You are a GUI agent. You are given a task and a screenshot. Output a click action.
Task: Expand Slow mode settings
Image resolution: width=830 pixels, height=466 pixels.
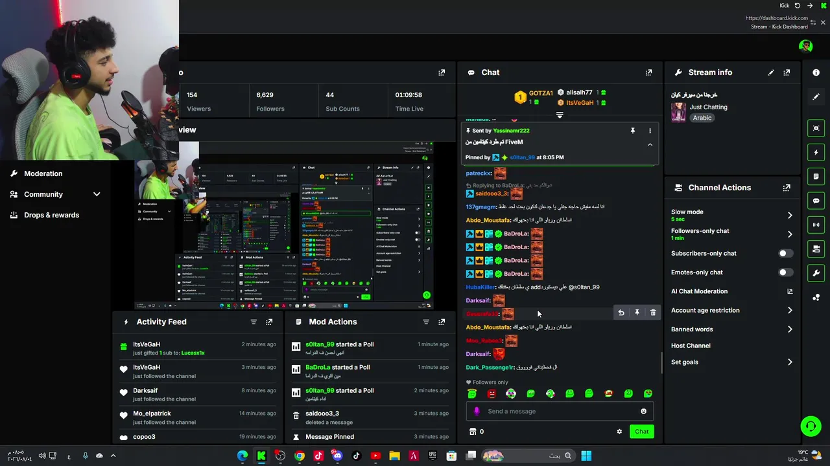coord(790,215)
